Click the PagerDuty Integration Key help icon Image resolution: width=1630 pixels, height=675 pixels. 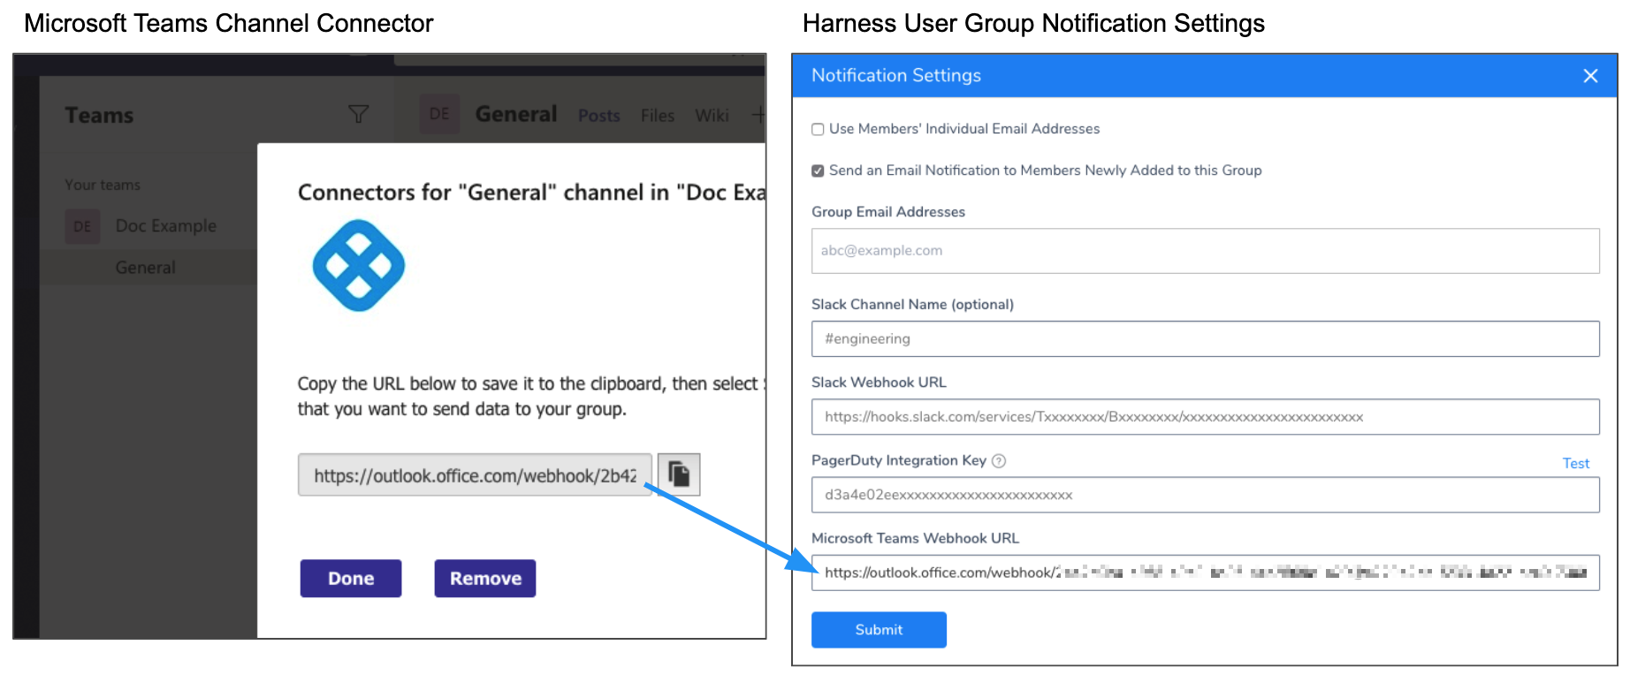999,460
